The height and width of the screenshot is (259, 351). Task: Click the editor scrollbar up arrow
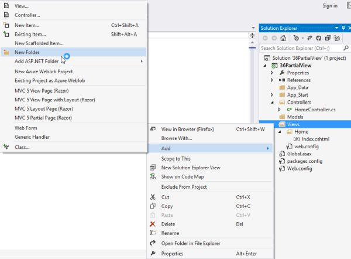pyautogui.click(x=252, y=43)
